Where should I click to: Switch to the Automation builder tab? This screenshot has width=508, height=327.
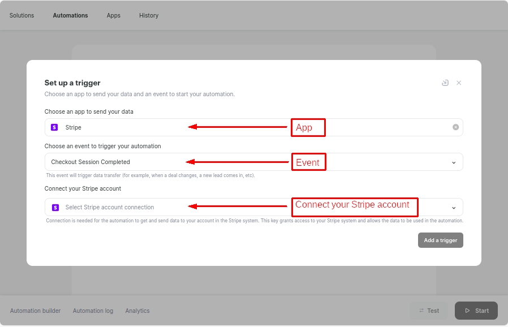(x=35, y=311)
